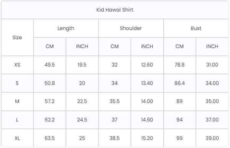The image size is (230, 148).
Task: Select the L size row label
Action: click(x=17, y=120)
